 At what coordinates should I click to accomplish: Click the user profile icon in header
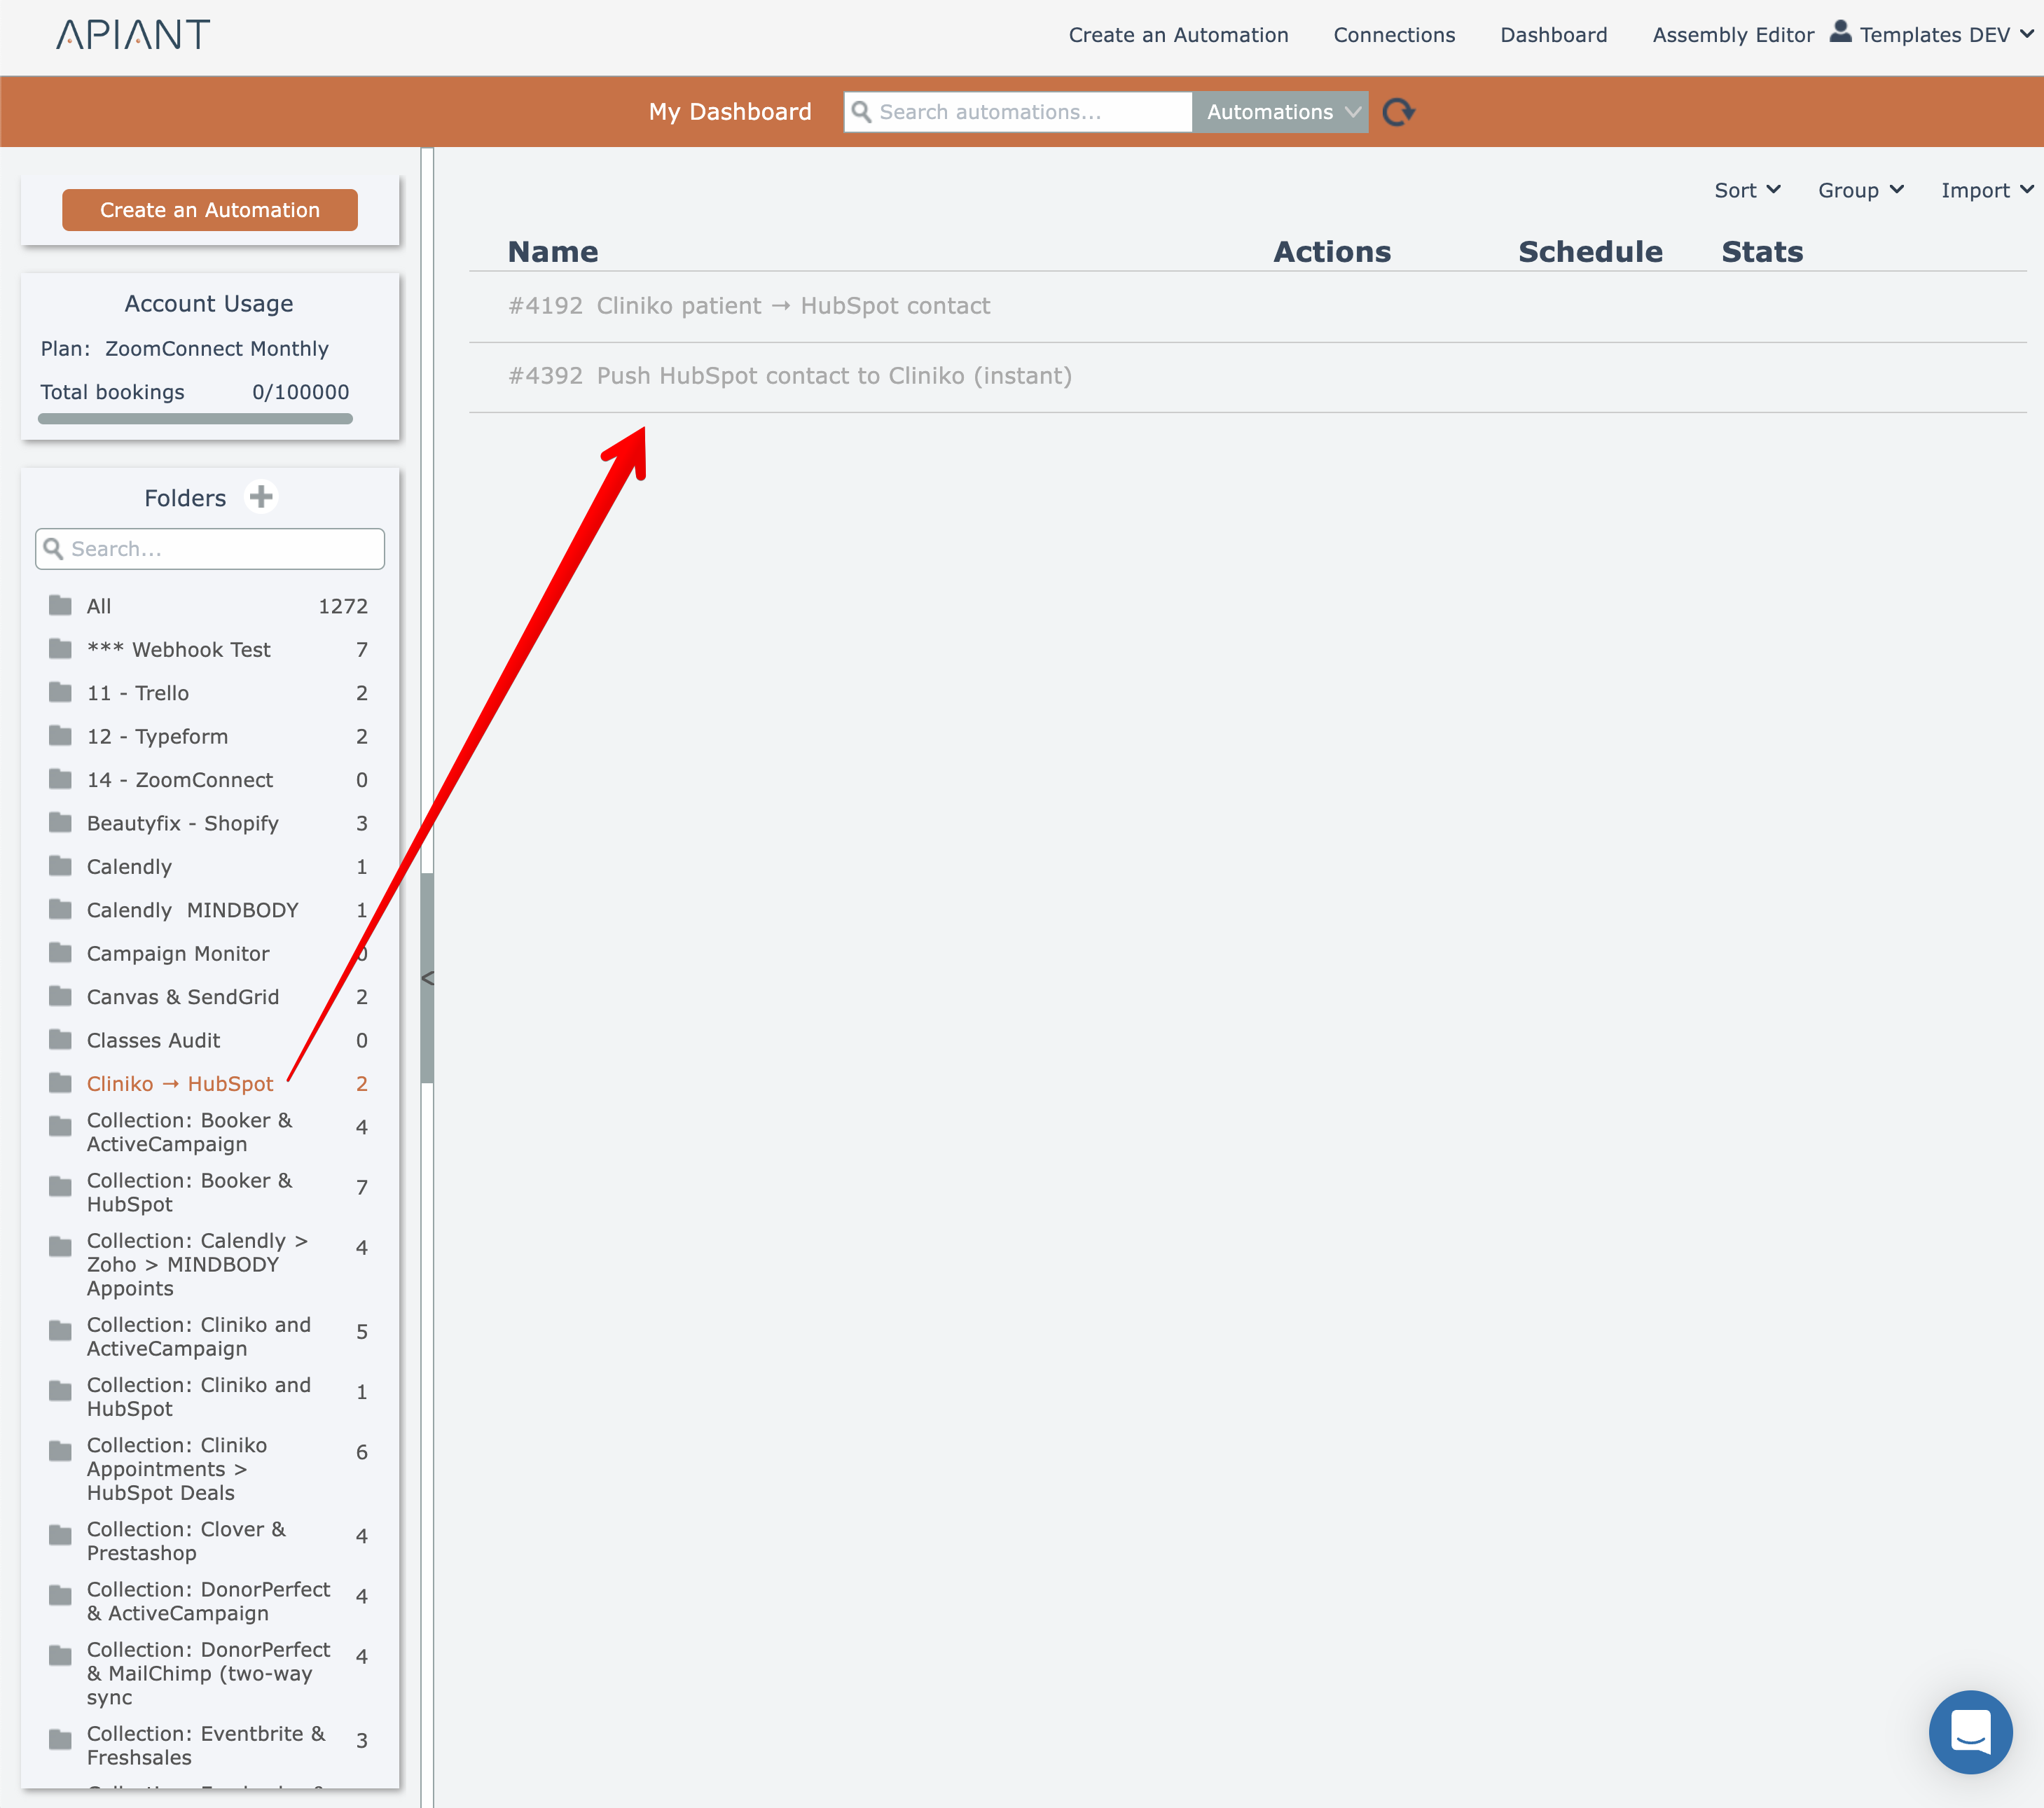pyautogui.click(x=1840, y=33)
